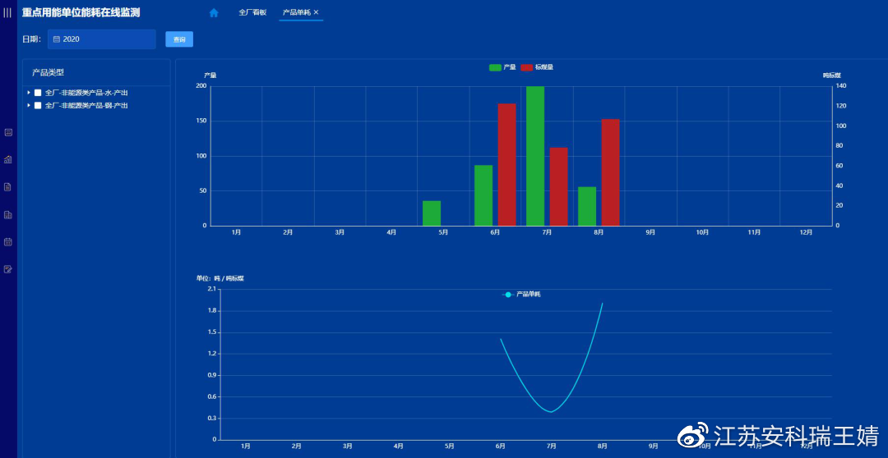Click the 9月 label on bar chart axis
888x458 pixels.
650,232
